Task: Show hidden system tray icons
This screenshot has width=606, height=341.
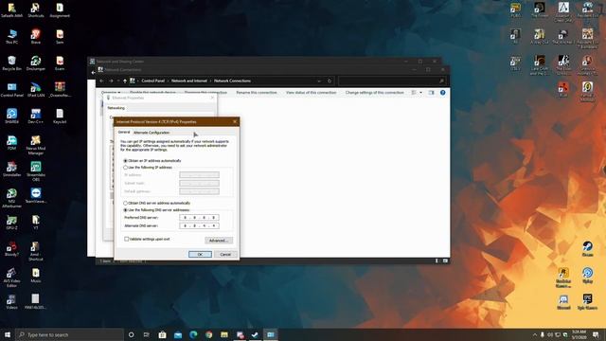Action: coord(535,334)
